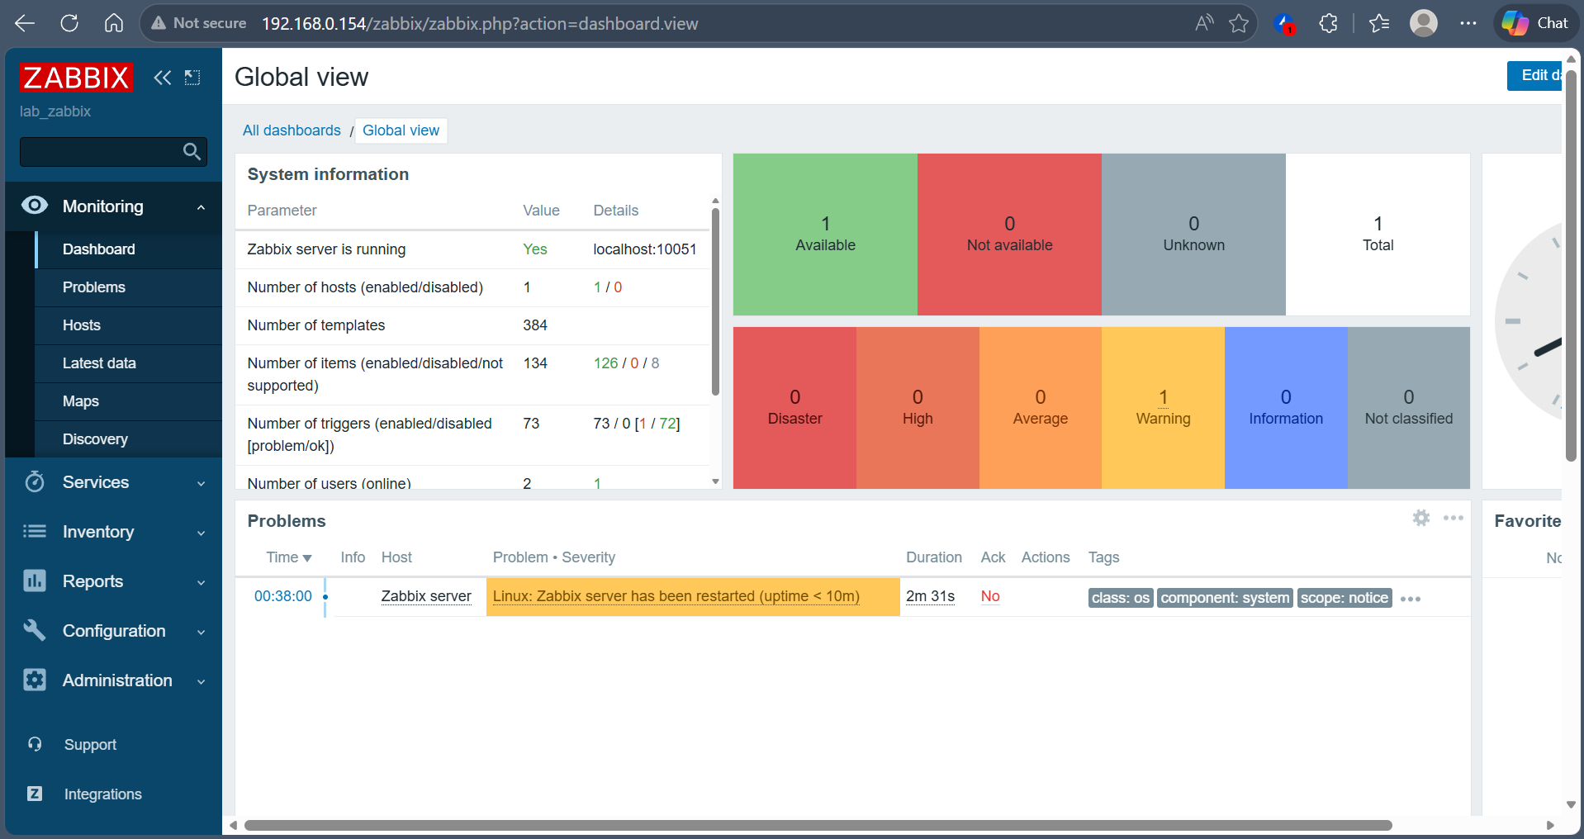1584x839 pixels.
Task: Click the Reports chart icon
Action: tap(35, 581)
